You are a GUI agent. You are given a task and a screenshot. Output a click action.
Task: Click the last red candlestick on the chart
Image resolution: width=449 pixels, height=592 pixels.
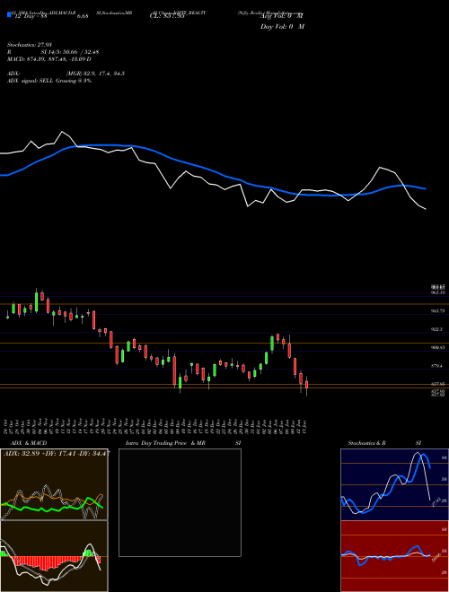tap(306, 385)
